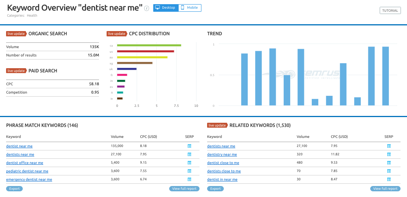407x197 pixels.
Task: View full report for related keywords
Action: tap(385, 189)
